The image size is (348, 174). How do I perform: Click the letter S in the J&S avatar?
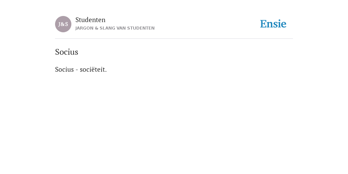pyautogui.click(x=67, y=24)
